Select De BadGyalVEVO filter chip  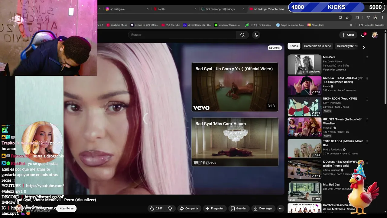click(x=347, y=46)
